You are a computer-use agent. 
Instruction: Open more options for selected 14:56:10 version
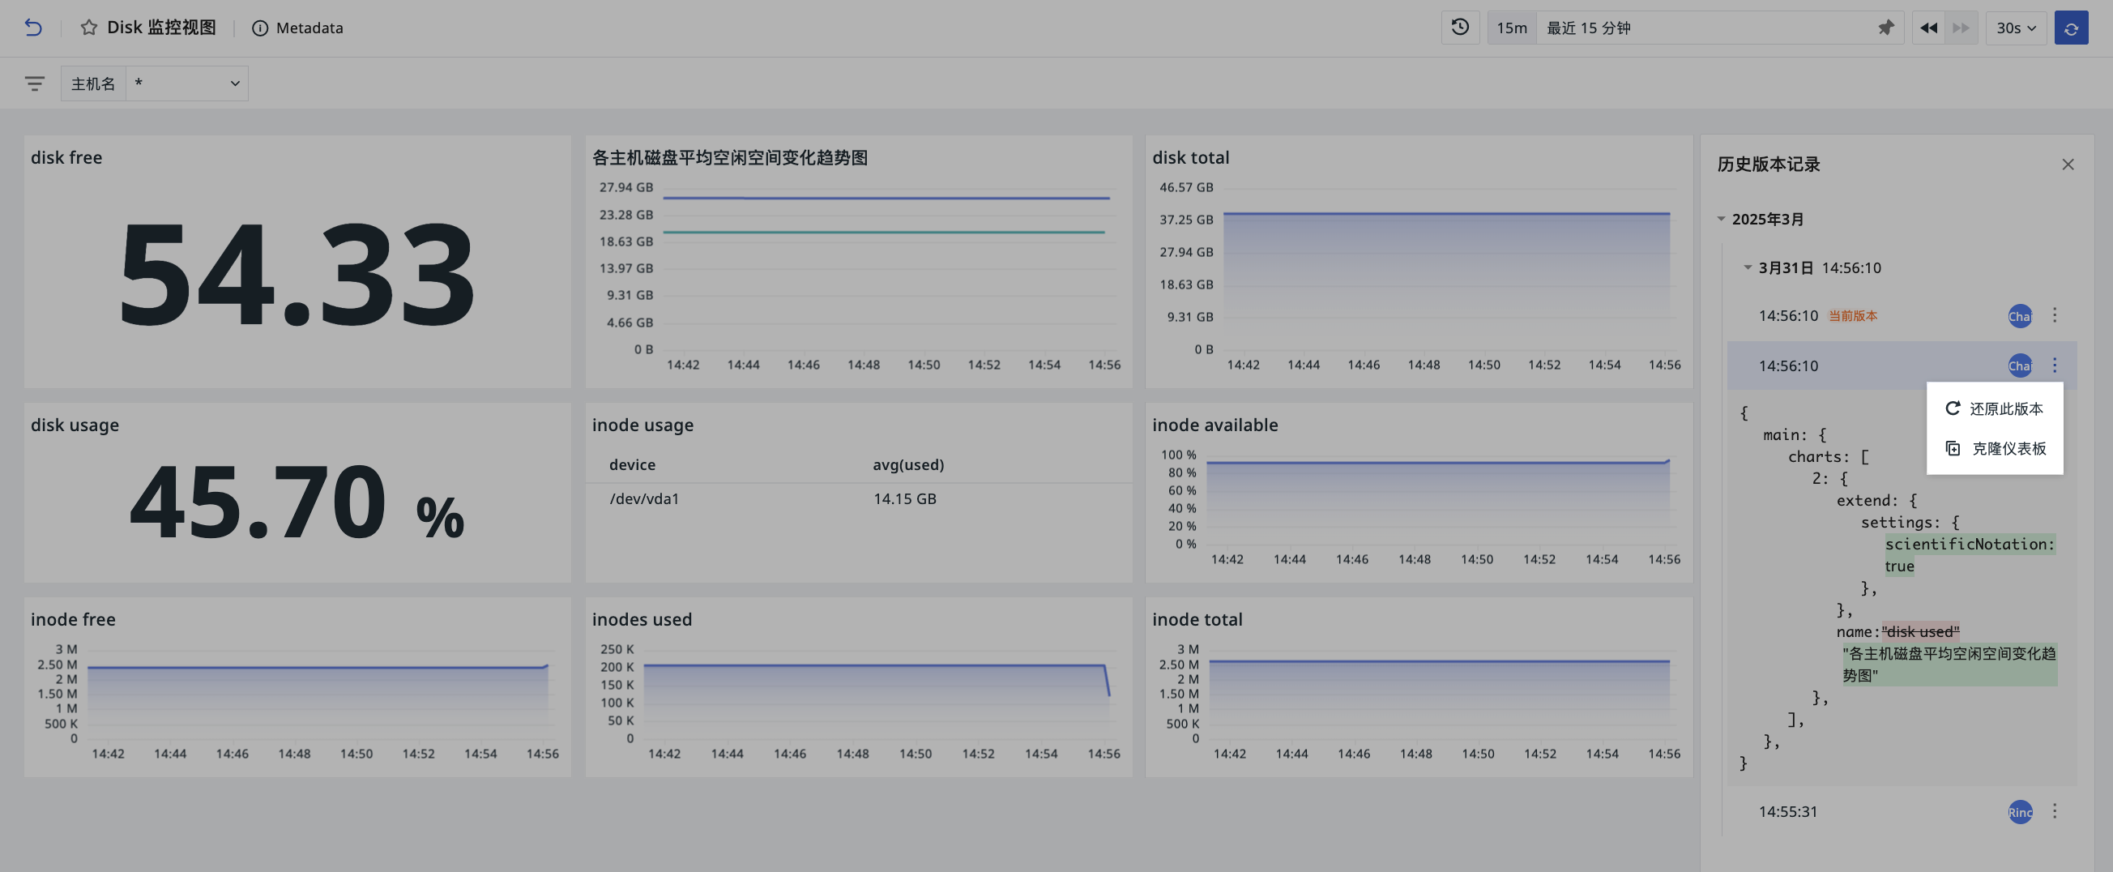2055,365
